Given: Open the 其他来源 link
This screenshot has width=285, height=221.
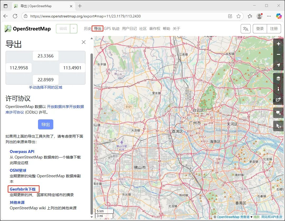Looking at the screenshot, I should coord(17,202).
